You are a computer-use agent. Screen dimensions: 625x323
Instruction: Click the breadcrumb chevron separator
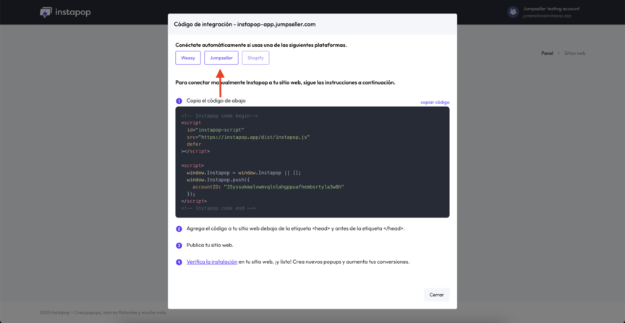pyautogui.click(x=559, y=53)
